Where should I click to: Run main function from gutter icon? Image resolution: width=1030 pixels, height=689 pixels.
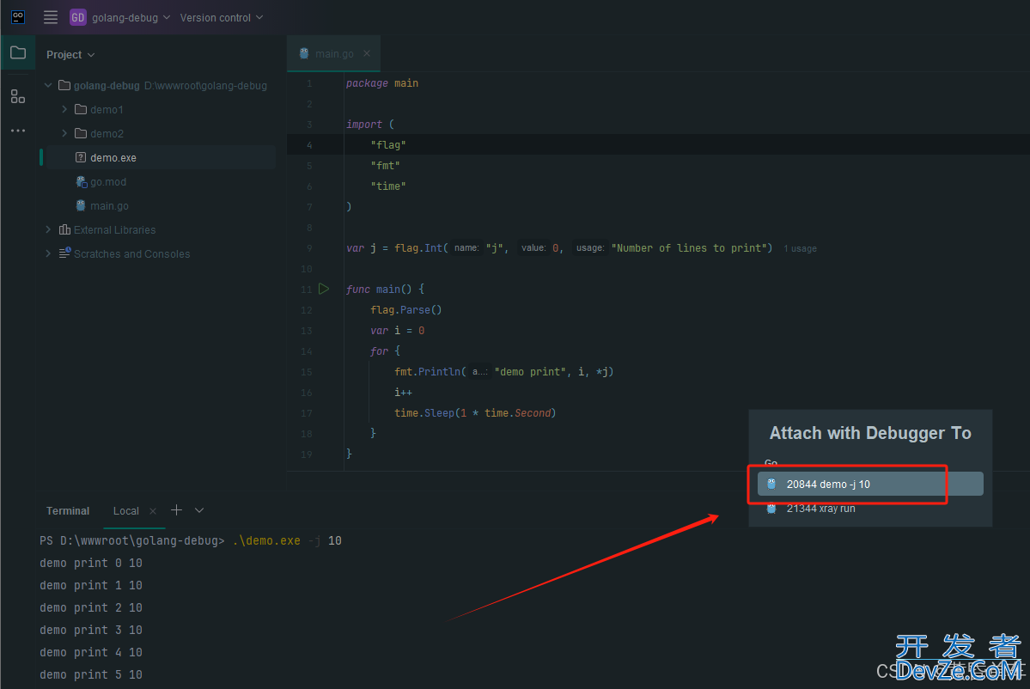pyautogui.click(x=324, y=289)
